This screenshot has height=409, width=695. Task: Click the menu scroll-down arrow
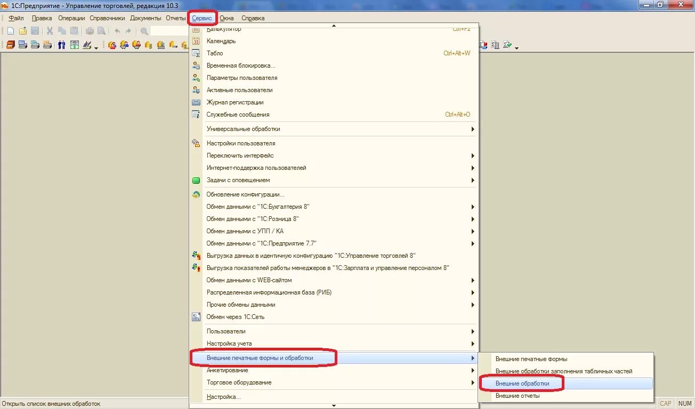pos(334,406)
